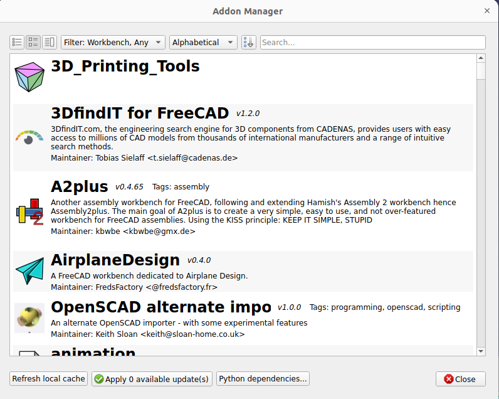Select the A2plus assembly icon
The width and height of the screenshot is (499, 399).
[29, 212]
